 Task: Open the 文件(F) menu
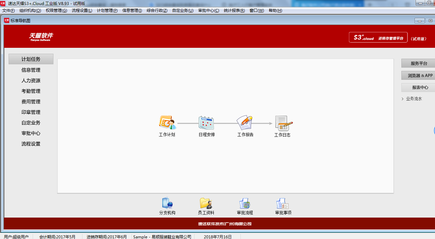click(9, 11)
